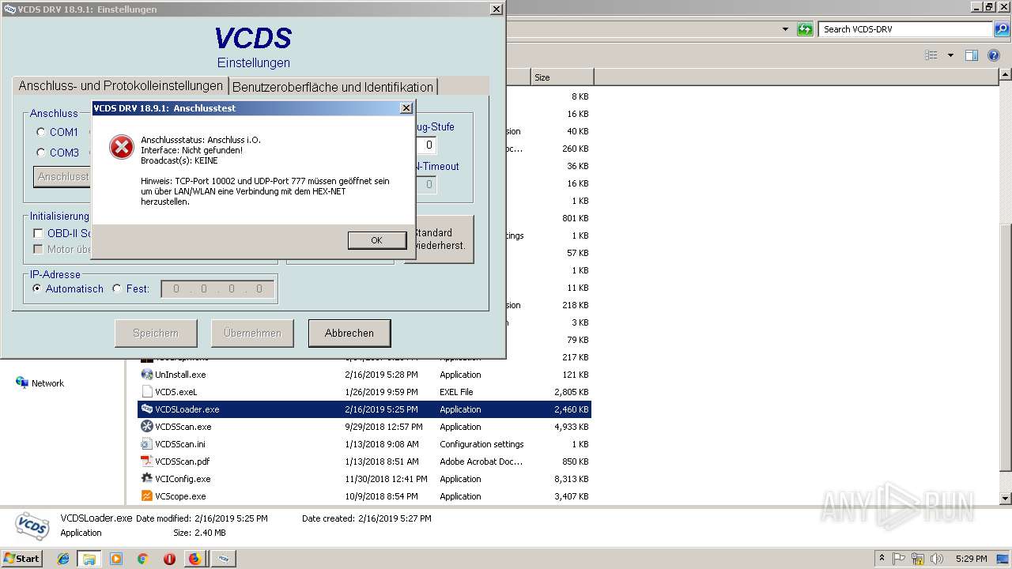
Task: Click VCDS.exeL size 2,805 KB cell
Action: (572, 392)
